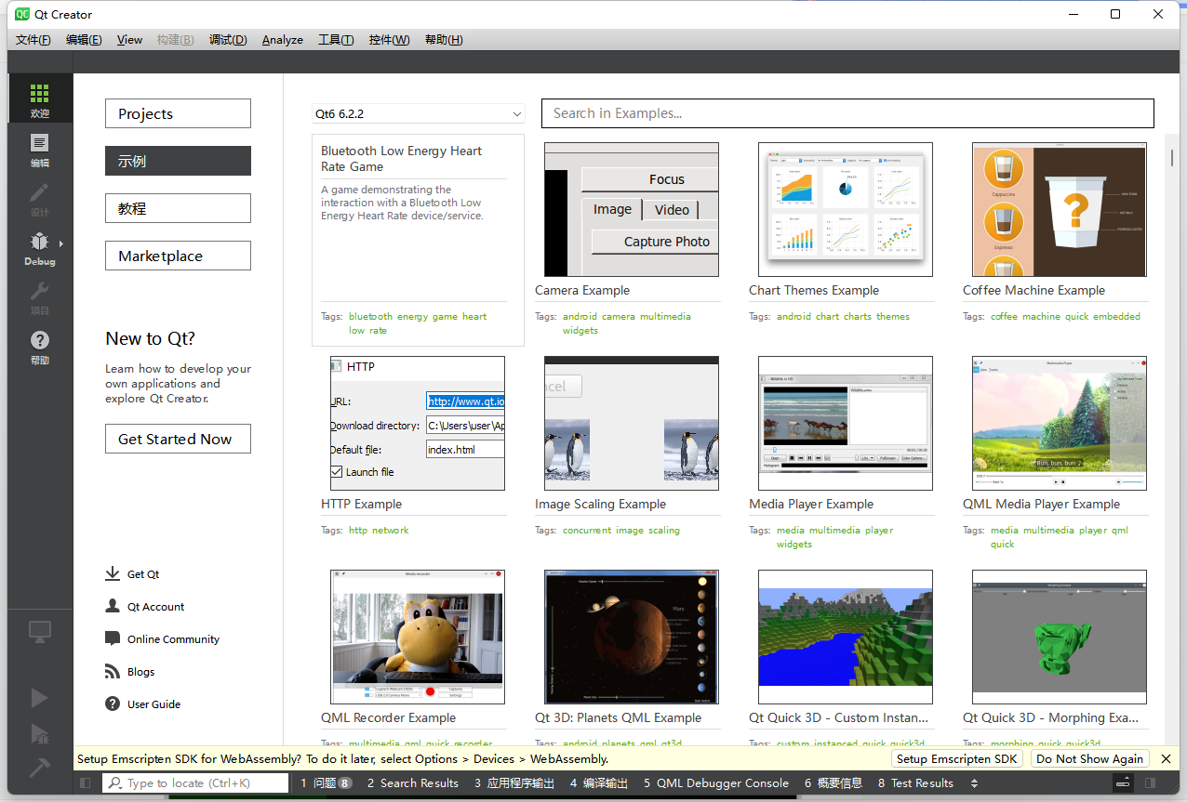Image resolution: width=1187 pixels, height=802 pixels.
Task: Open output pane selector arrows
Action: click(974, 783)
